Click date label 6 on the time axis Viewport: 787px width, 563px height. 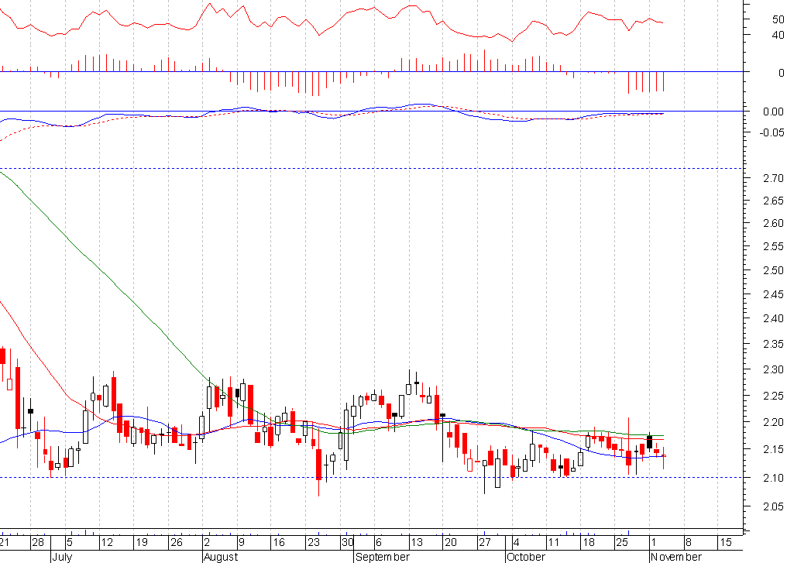(x=379, y=542)
